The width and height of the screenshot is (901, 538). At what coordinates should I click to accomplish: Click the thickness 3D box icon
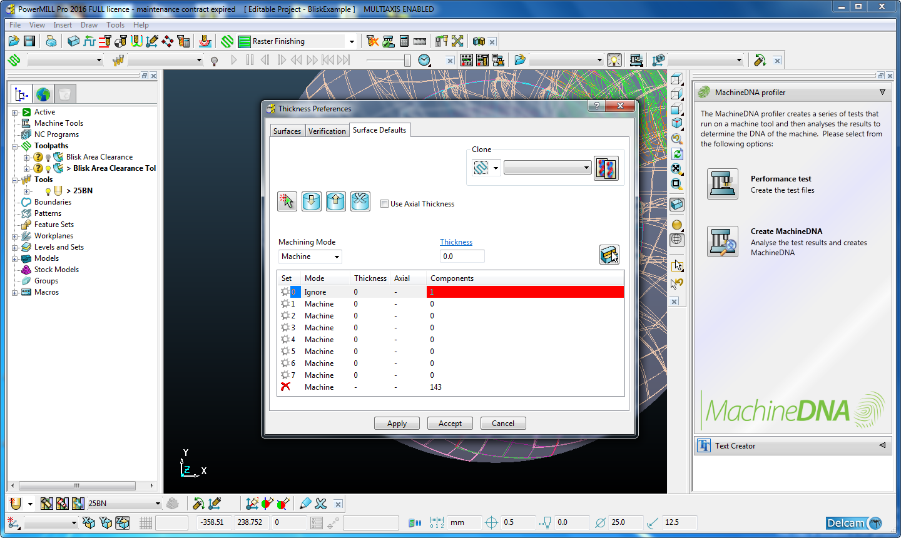[x=609, y=255]
